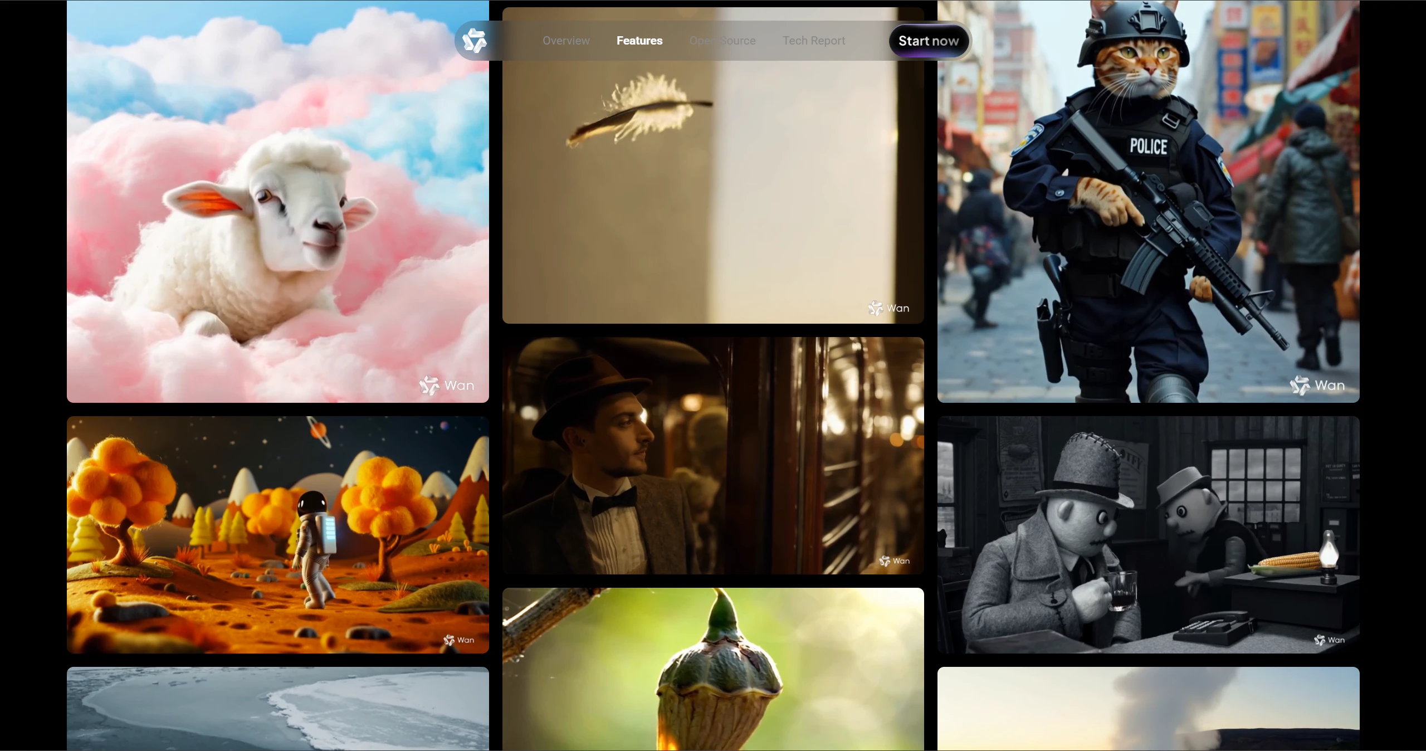Open the green flower bud video

tap(713, 669)
